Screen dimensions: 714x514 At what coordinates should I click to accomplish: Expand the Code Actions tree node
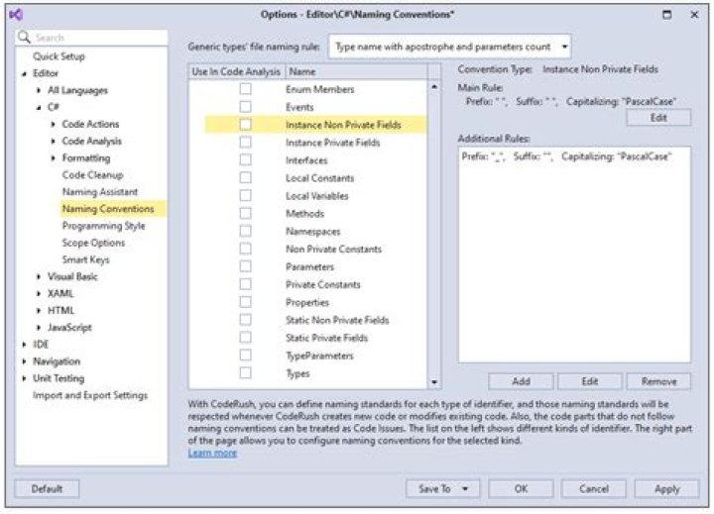point(54,124)
